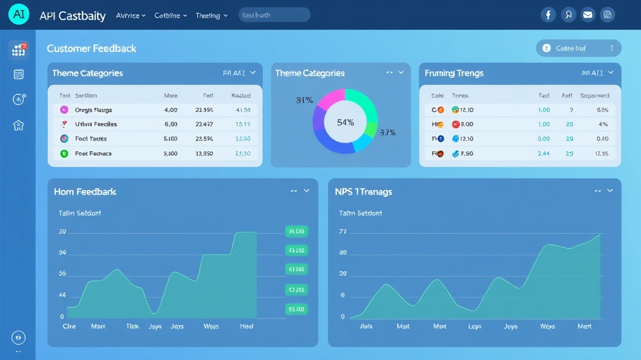This screenshot has width=641, height=360.
Task: Click the user profile icon in header
Action: click(568, 15)
